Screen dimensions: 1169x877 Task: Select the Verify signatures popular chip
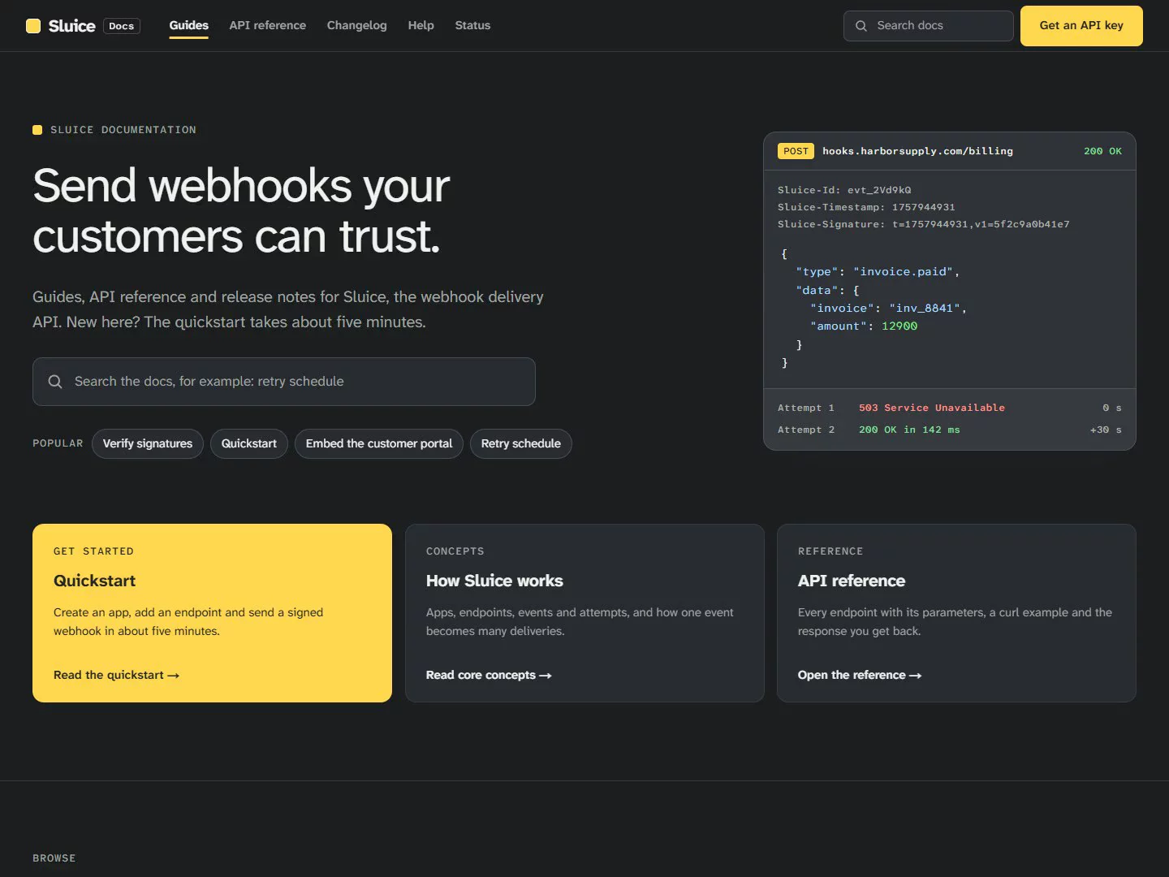148,443
